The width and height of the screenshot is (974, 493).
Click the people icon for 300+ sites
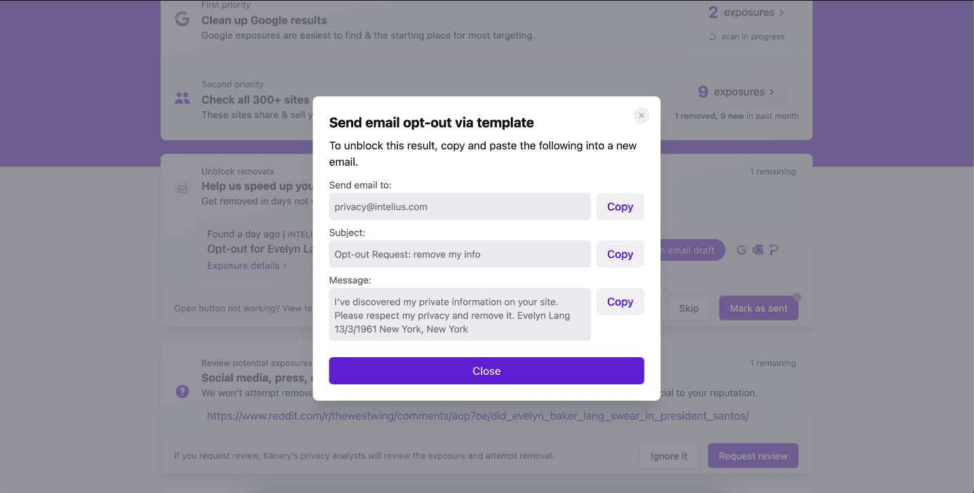(182, 98)
